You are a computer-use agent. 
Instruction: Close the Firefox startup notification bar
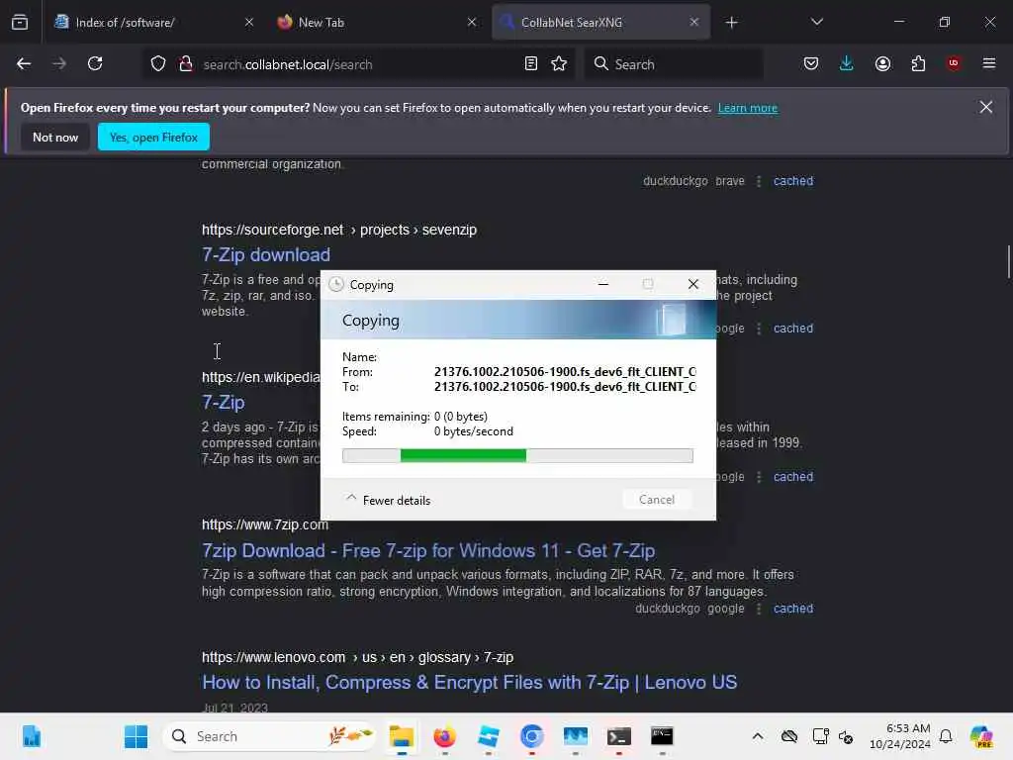click(986, 107)
